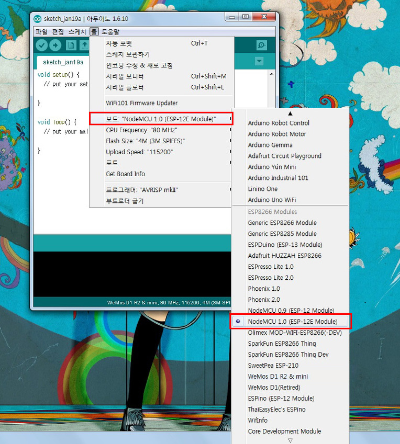Select Generic ESP8266 Module board
The height and width of the screenshot is (444, 400).
coord(290,223)
